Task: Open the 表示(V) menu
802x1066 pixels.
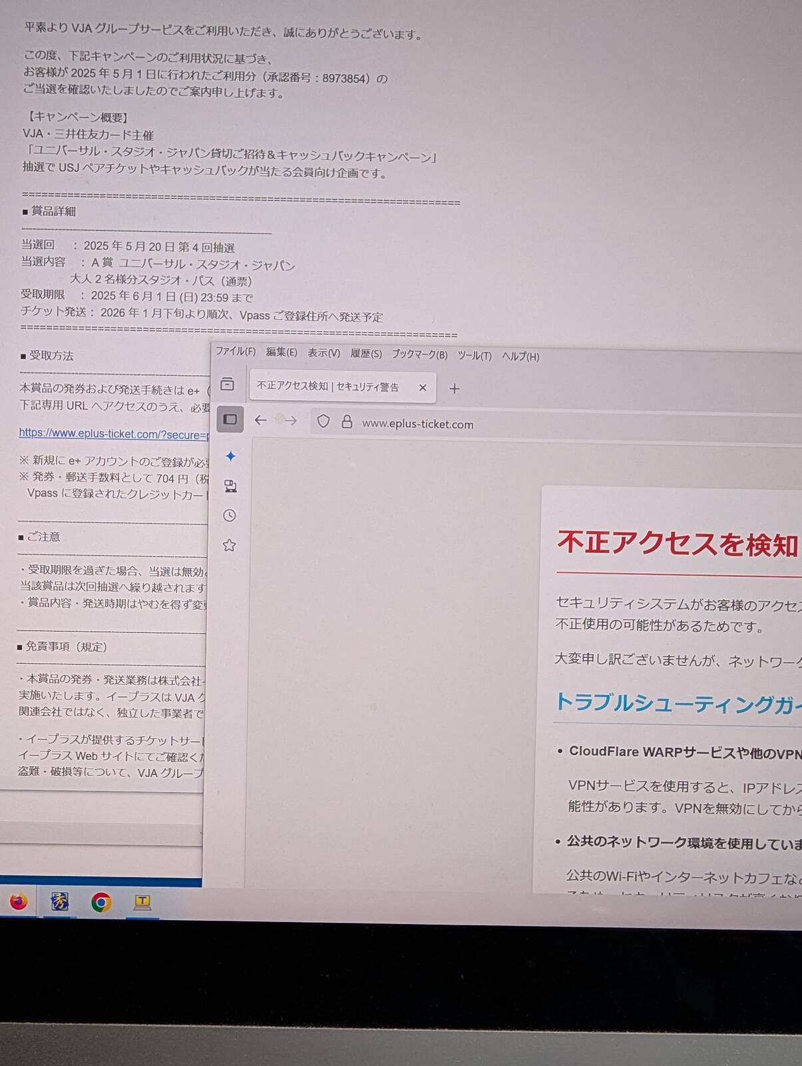Action: pos(323,352)
